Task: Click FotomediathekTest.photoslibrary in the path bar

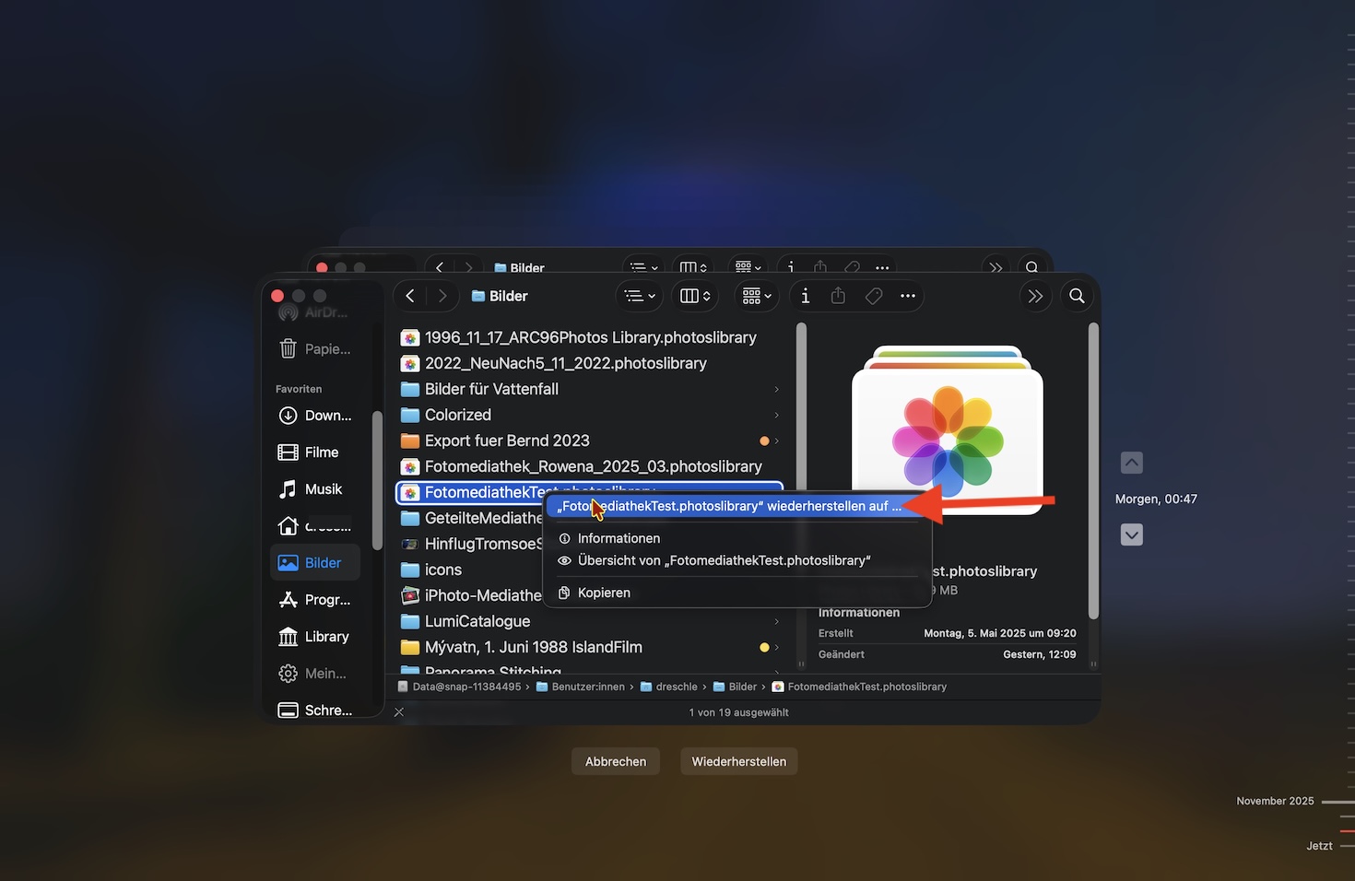Action: pyautogui.click(x=860, y=687)
